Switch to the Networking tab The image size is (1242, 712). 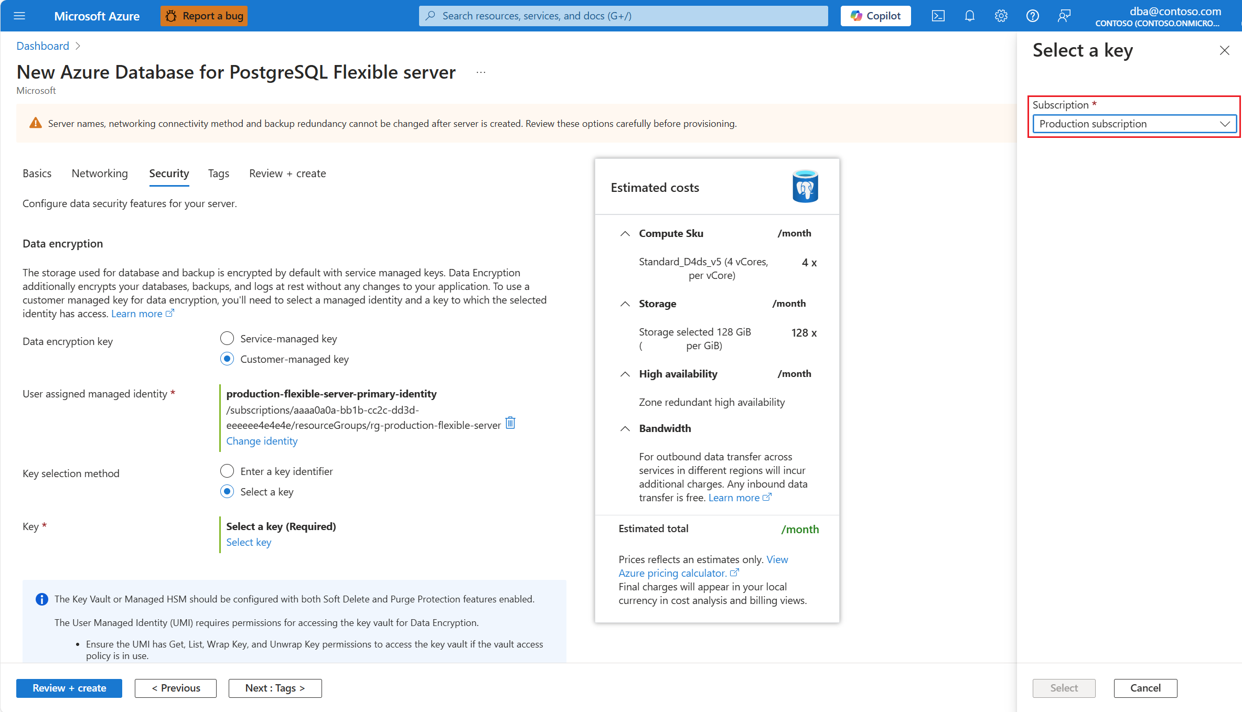(x=100, y=174)
